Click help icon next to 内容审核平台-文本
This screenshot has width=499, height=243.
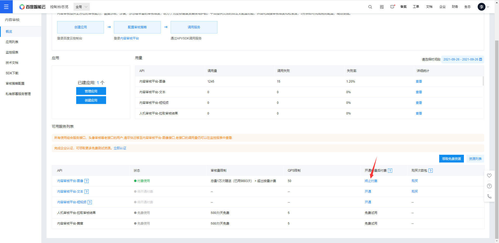[x=87, y=192]
